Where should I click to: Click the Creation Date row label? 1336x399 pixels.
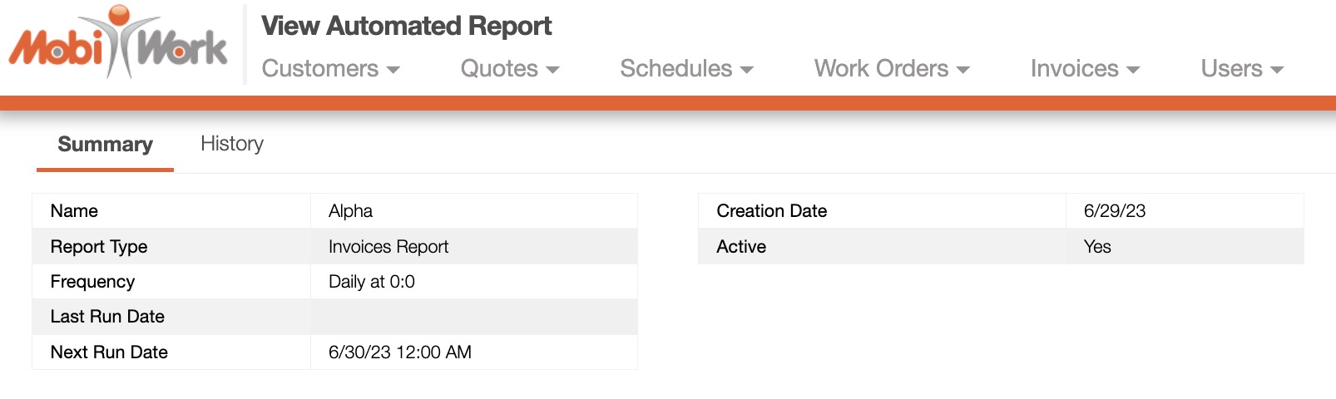(771, 211)
